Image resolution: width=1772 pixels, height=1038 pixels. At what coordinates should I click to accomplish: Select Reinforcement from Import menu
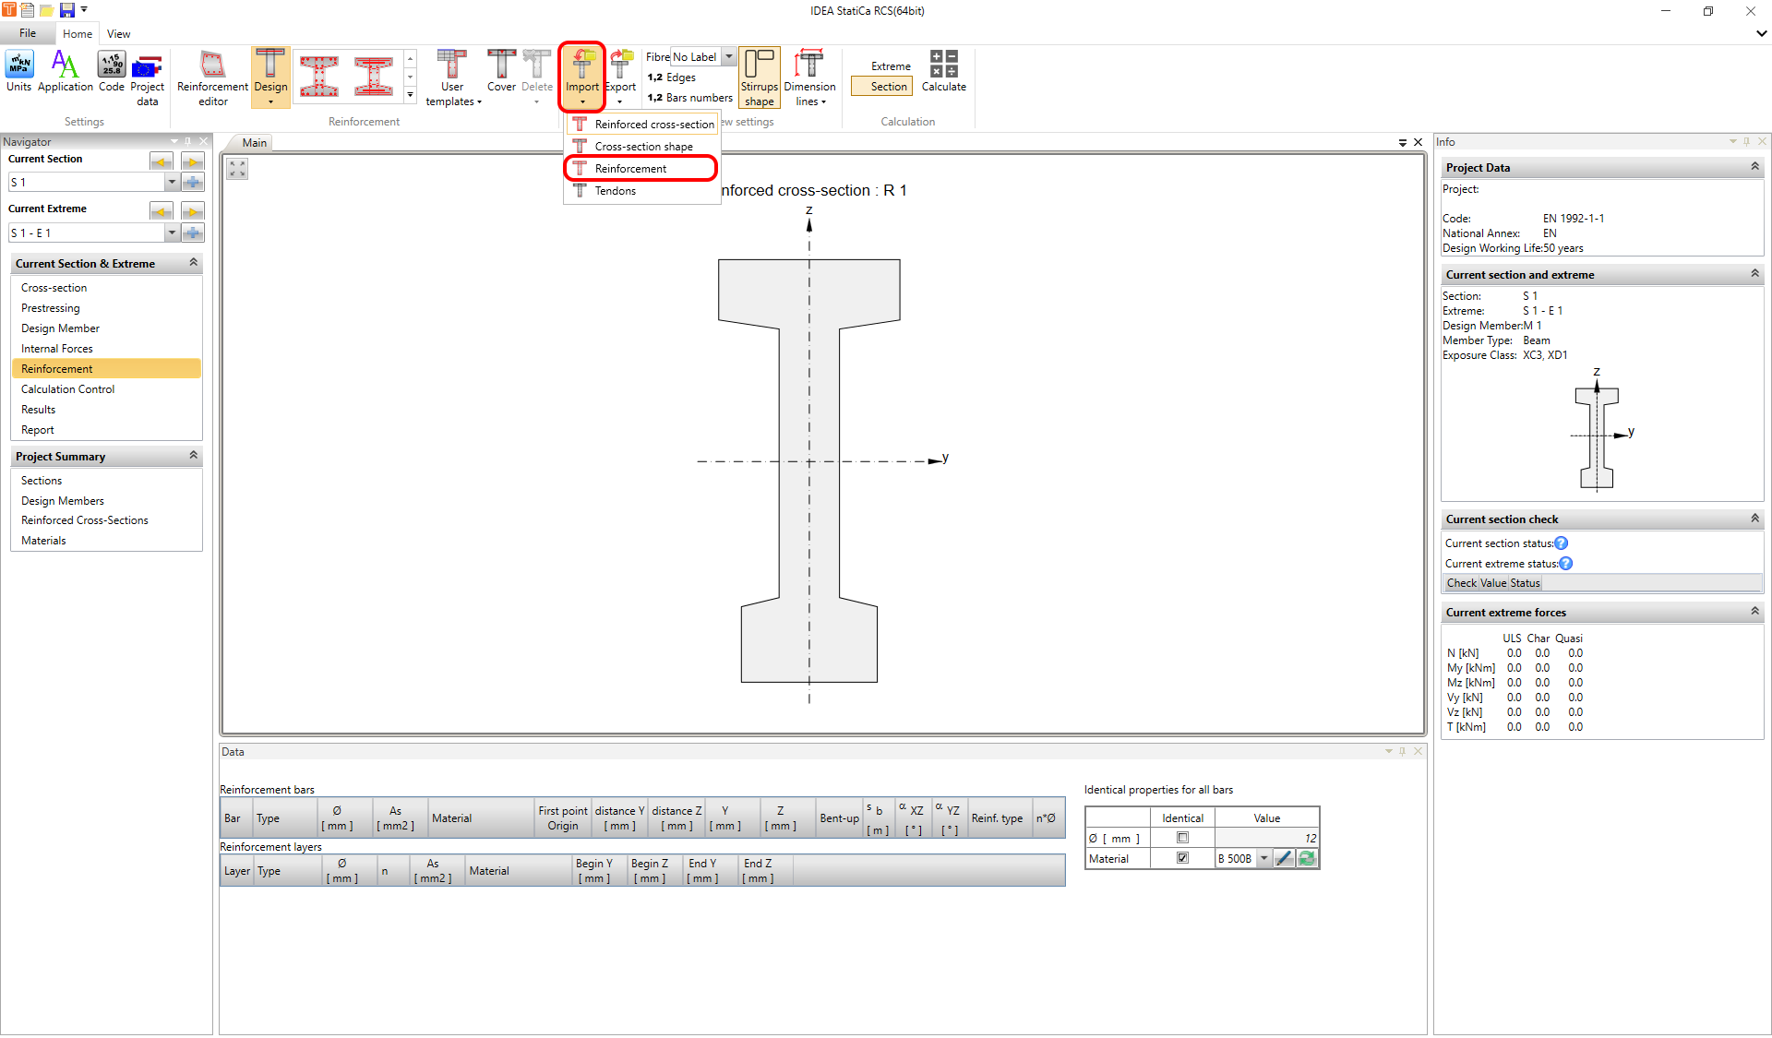(x=630, y=169)
